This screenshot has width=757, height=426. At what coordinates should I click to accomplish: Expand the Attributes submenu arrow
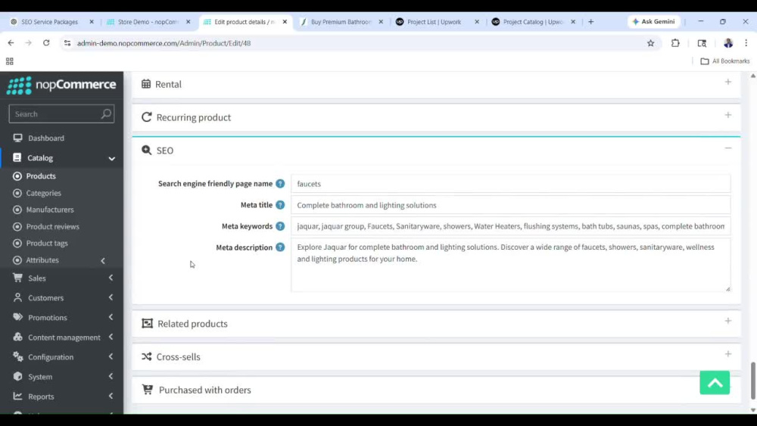pos(103,260)
